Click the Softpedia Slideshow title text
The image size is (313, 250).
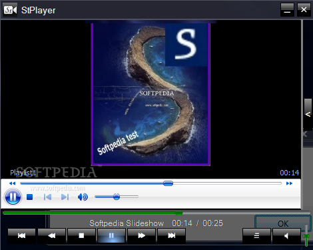[127, 223]
